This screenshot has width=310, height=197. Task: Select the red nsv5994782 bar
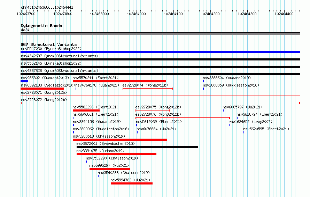pyautogui.click(x=132, y=183)
